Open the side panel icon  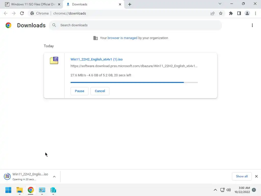[239, 13]
